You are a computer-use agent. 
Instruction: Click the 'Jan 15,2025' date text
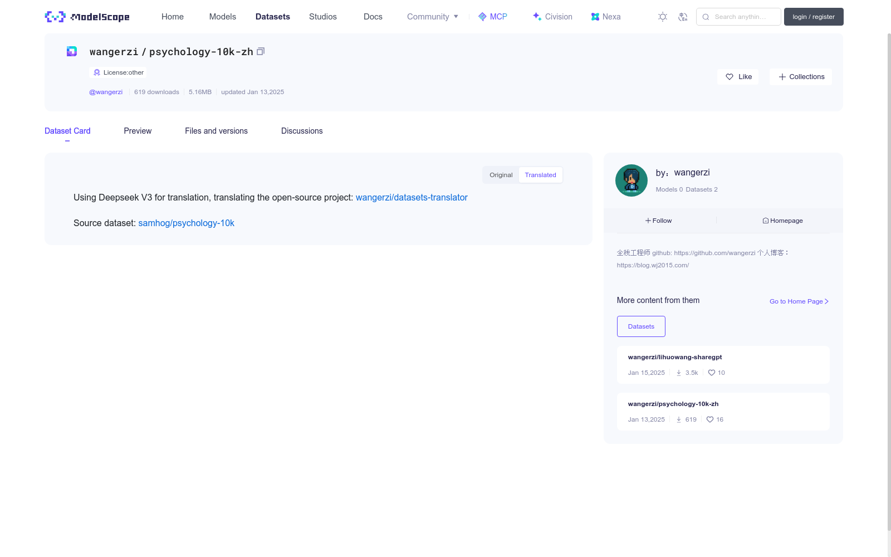tap(646, 373)
